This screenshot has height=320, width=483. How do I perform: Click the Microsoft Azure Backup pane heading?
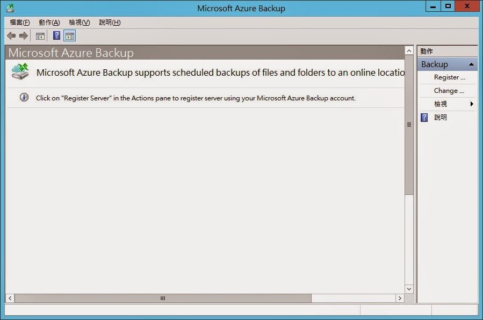tap(71, 53)
